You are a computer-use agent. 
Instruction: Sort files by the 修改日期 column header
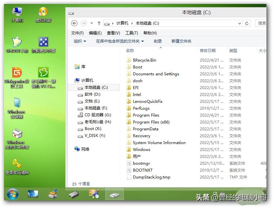[208, 51]
